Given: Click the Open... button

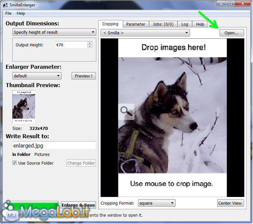Looking at the screenshot, I should pyautogui.click(x=232, y=33).
